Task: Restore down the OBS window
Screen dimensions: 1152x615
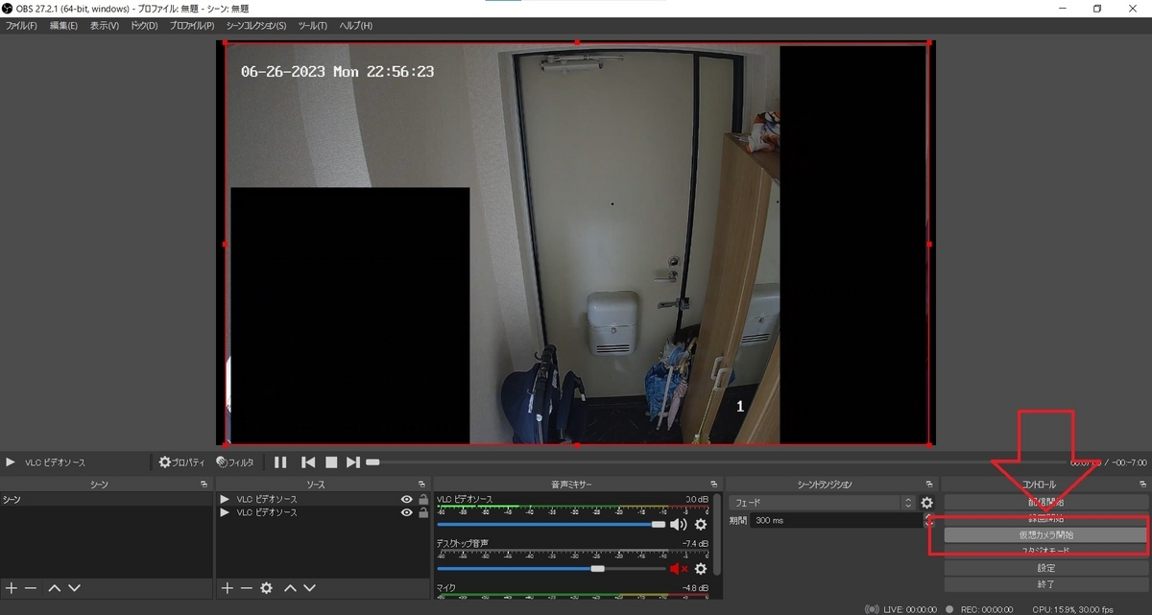Action: [1097, 9]
